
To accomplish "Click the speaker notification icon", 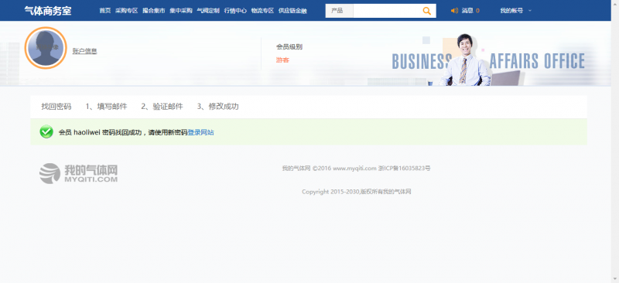I will [x=454, y=11].
